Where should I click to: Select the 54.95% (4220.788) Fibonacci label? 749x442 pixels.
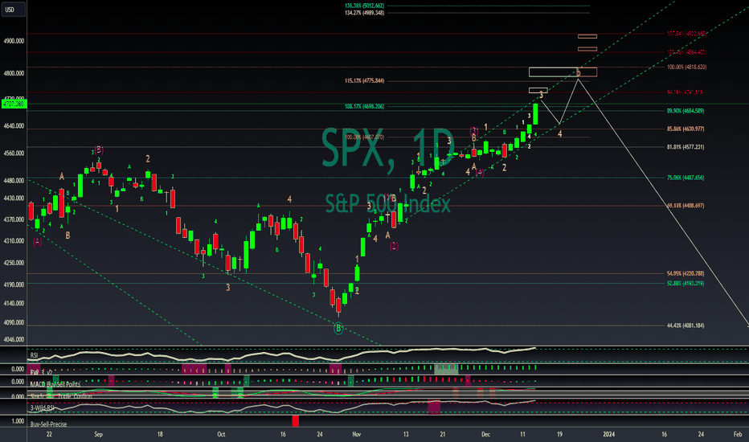click(686, 274)
